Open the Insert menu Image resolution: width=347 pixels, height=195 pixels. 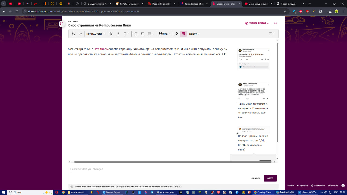tap(194, 34)
